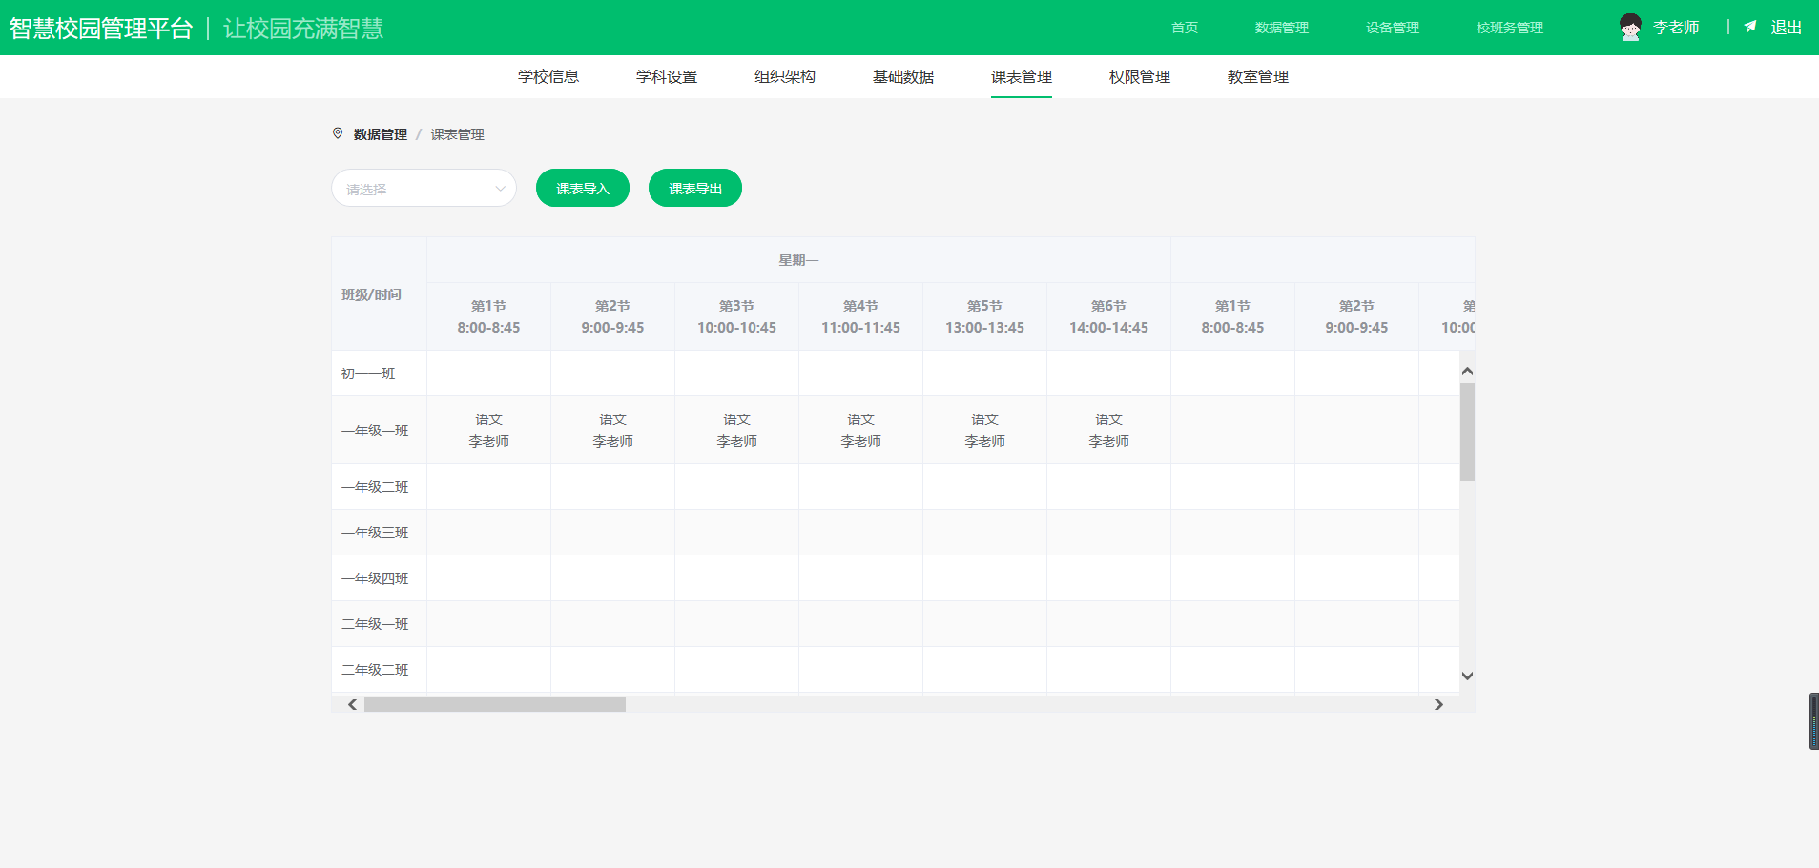Open the 教室管理 tab
The height and width of the screenshot is (868, 1819).
1258,77
